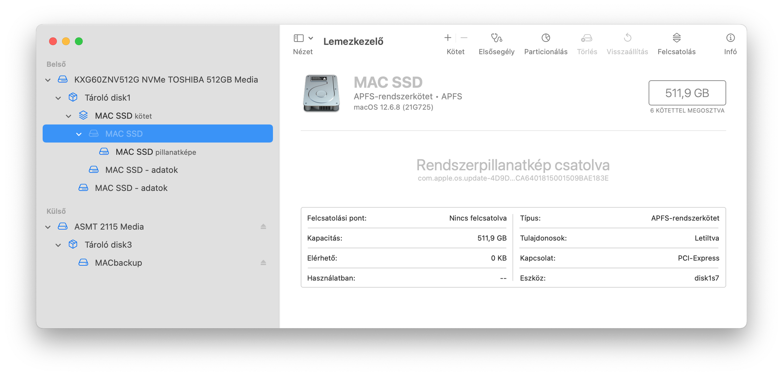The image size is (783, 376).
Task: Click the Particionálás toolbar label
Action: (546, 52)
